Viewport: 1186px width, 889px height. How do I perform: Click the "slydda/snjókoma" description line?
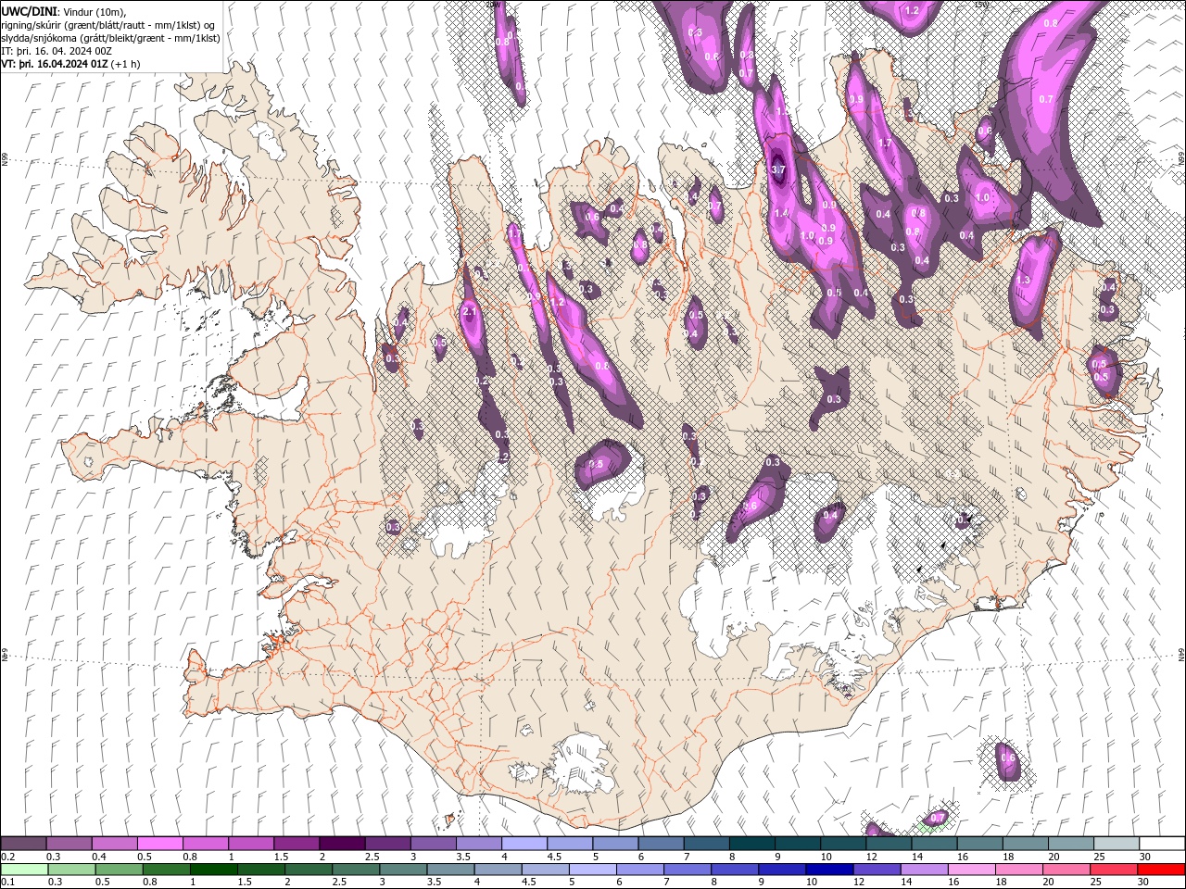point(110,38)
